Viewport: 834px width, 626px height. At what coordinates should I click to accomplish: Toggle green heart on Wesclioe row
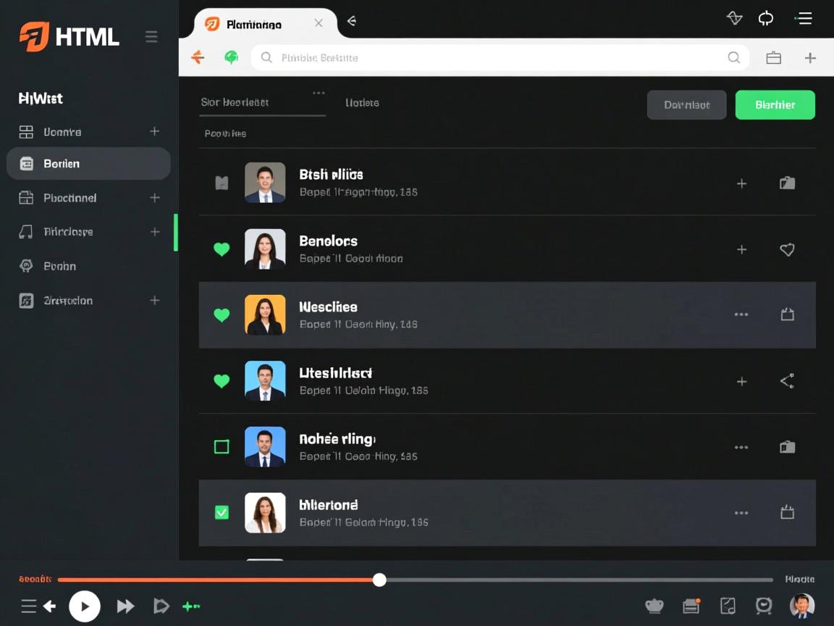[222, 315]
